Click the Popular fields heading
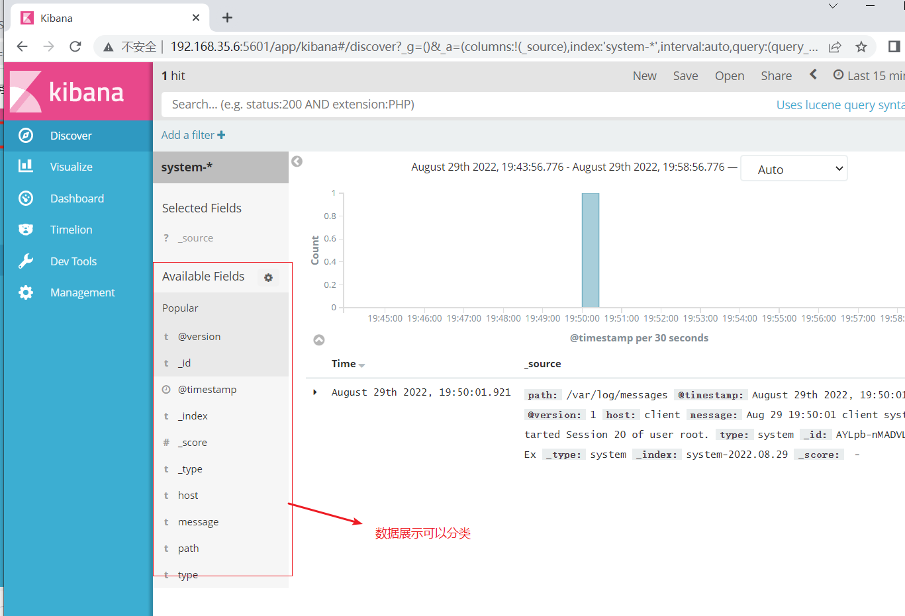Image resolution: width=905 pixels, height=616 pixels. pyautogui.click(x=180, y=308)
